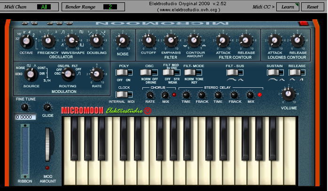Click the Fine Tune value field 0.0000
The height and width of the screenshot is (191, 328).
coord(25,117)
